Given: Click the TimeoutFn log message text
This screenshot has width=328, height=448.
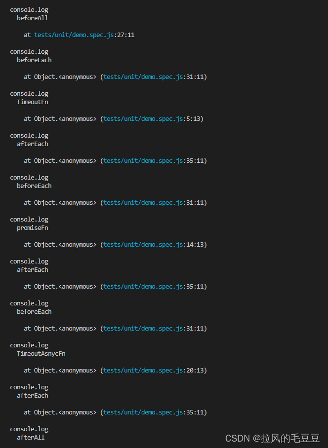Looking at the screenshot, I should pyautogui.click(x=32, y=102).
